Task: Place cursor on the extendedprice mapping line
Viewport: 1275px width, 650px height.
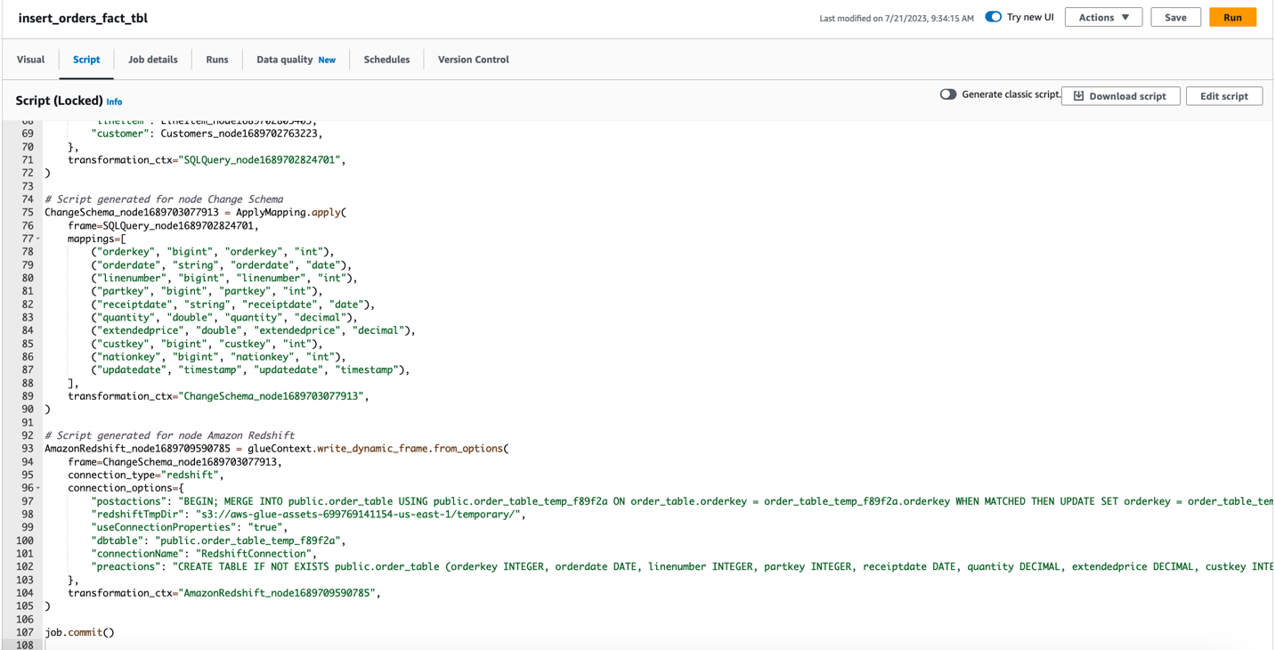Action: tap(253, 330)
